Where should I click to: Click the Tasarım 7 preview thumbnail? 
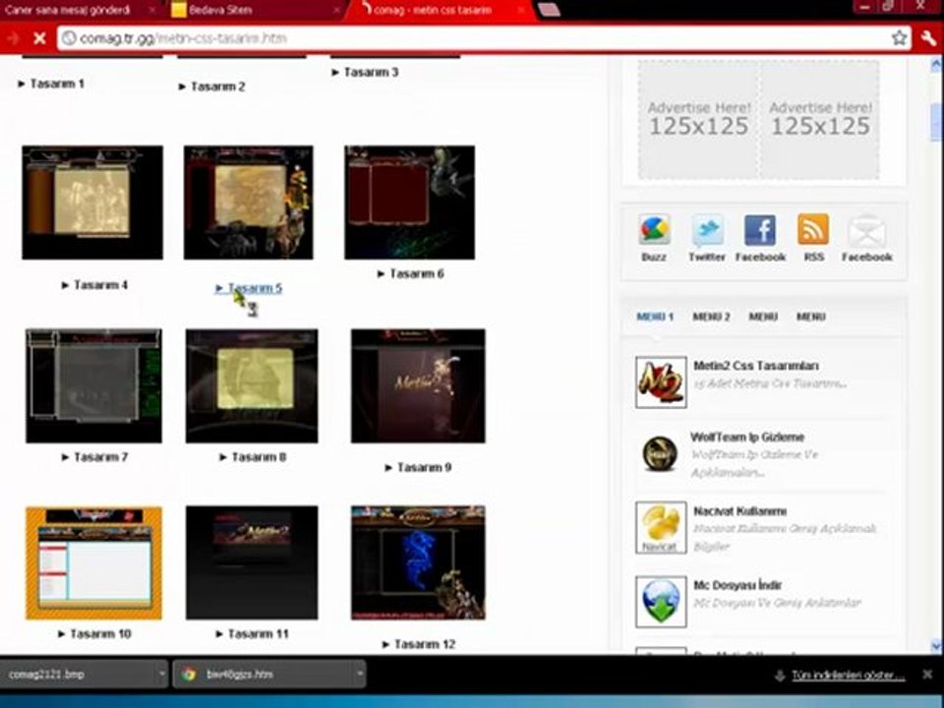[x=94, y=385]
